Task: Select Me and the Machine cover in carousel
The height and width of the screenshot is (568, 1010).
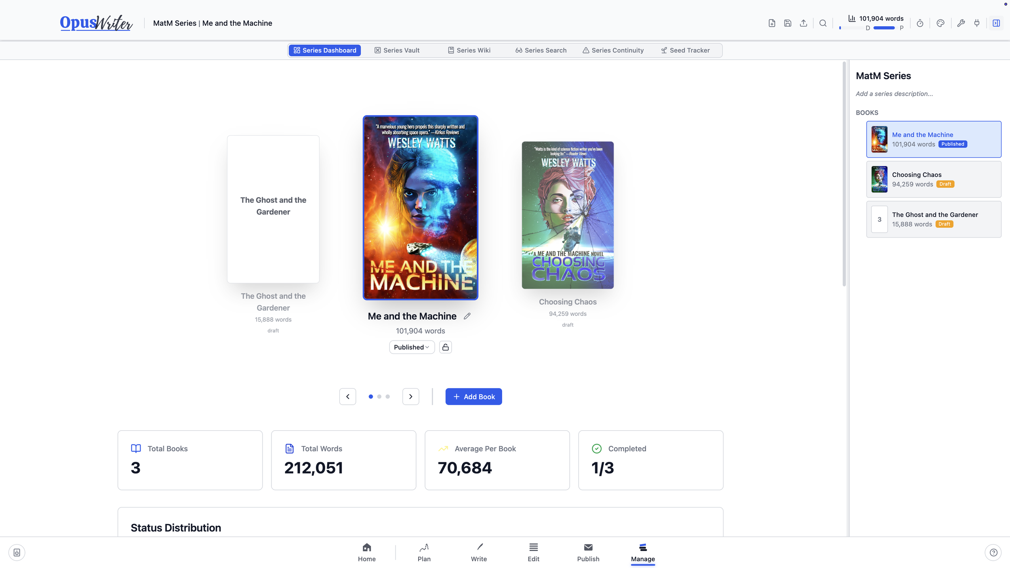Action: (x=420, y=208)
